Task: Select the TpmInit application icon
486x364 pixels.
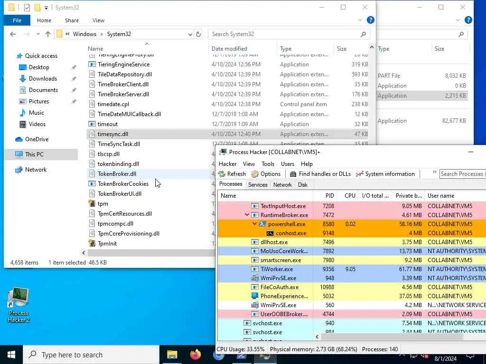Action: (x=92, y=243)
